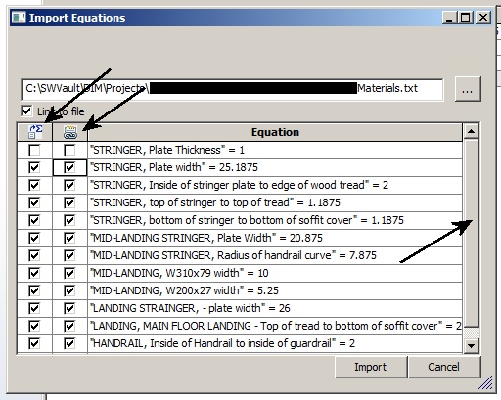Click the Import Equations title bar icon

pos(19,18)
